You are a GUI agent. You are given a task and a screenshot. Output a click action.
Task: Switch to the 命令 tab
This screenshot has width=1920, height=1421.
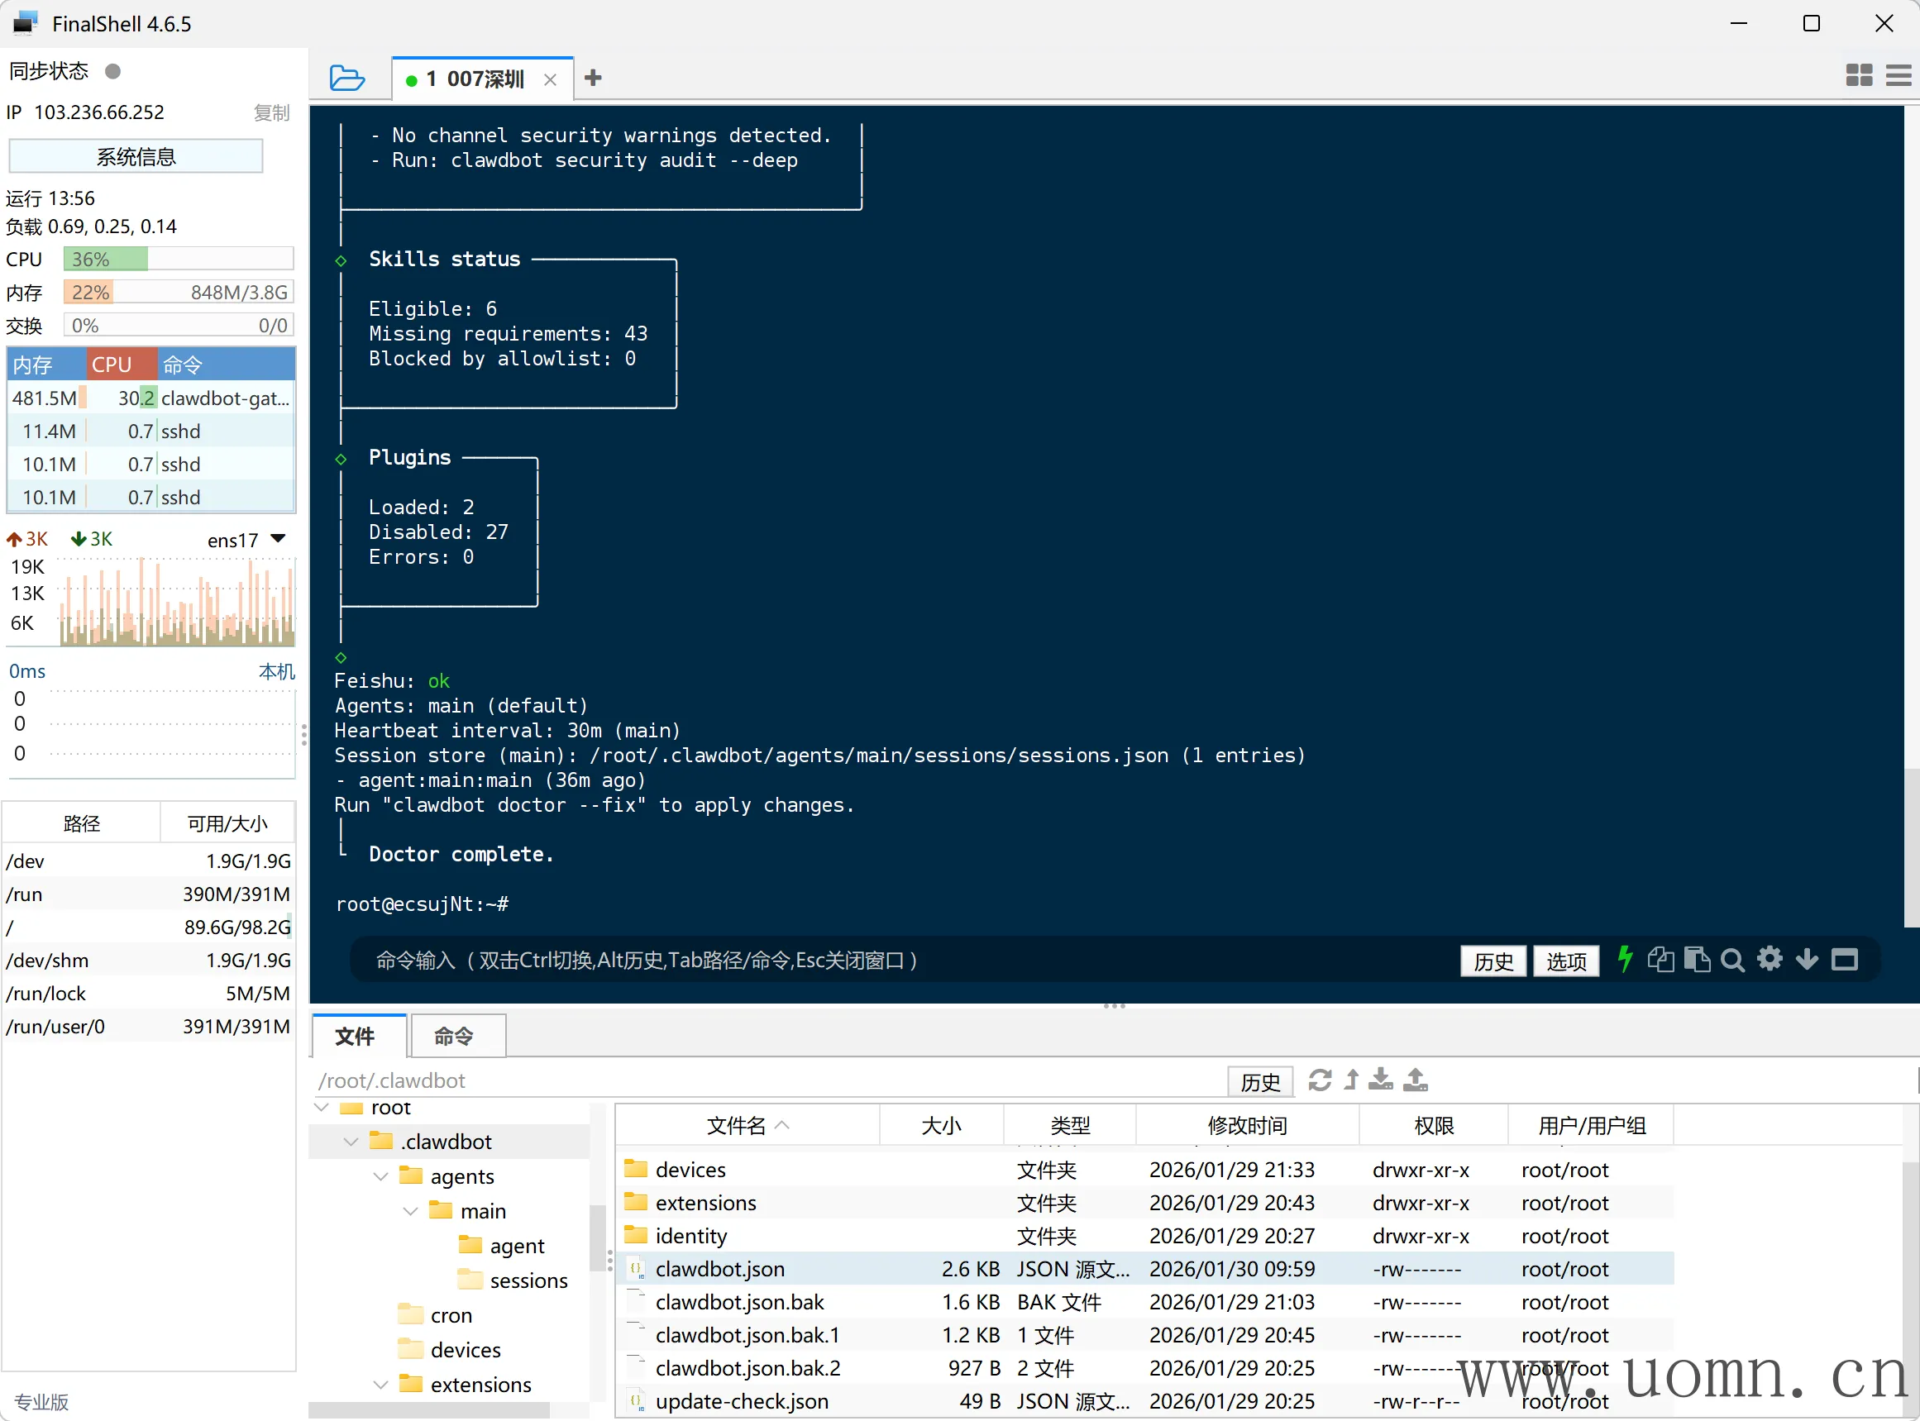pyautogui.click(x=453, y=1036)
